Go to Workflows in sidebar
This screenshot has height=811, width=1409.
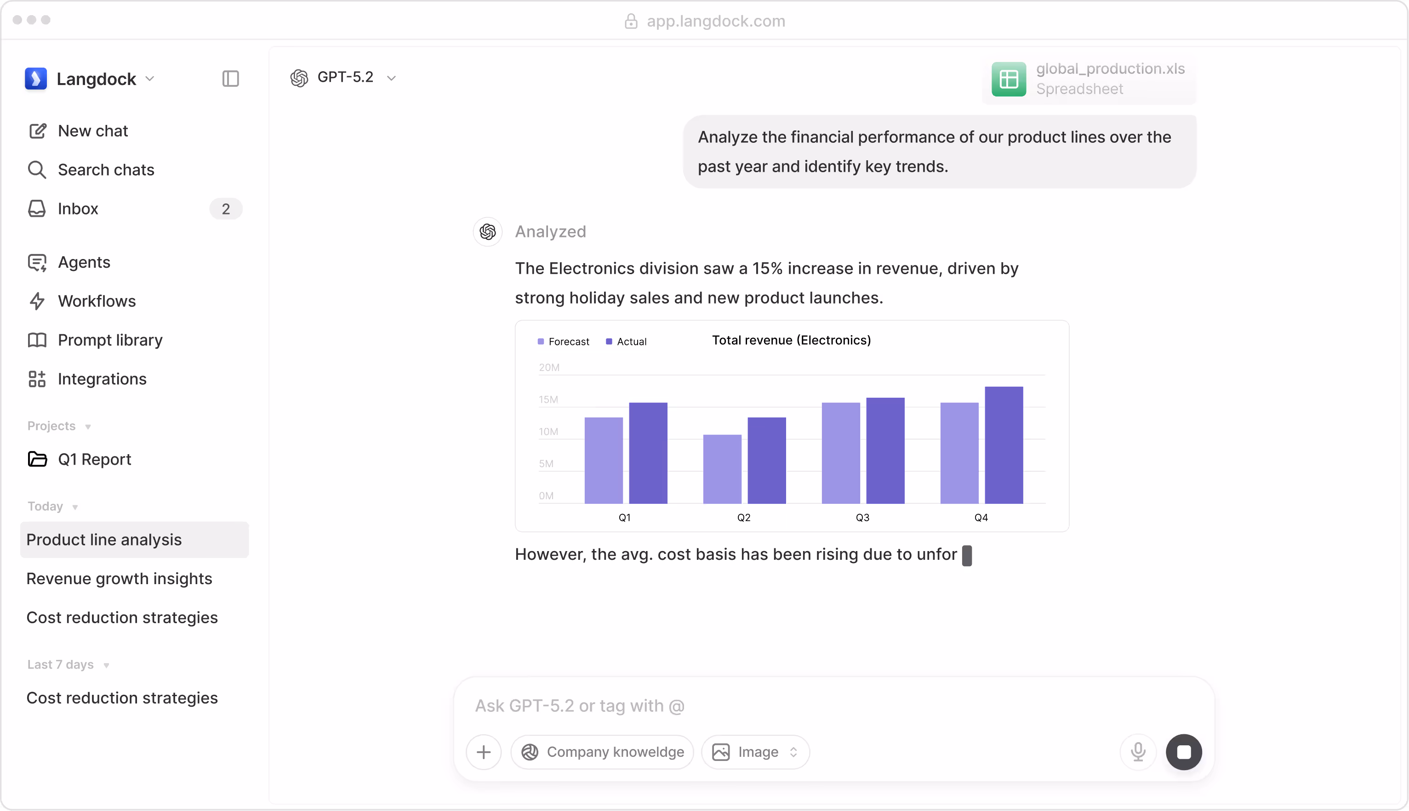pyautogui.click(x=97, y=301)
